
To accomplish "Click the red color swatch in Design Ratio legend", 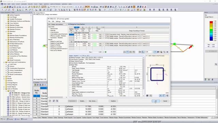I will point(211,22).
